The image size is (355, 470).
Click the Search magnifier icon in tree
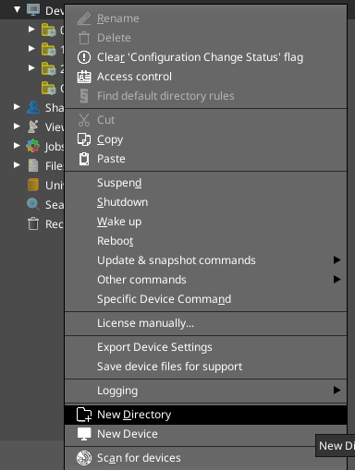33,204
